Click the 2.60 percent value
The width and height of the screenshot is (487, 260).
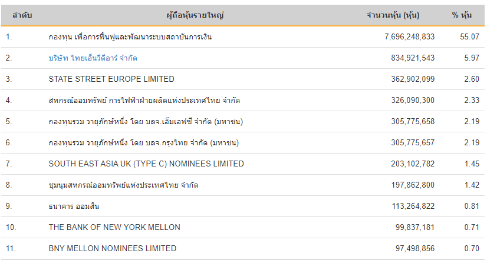point(472,79)
